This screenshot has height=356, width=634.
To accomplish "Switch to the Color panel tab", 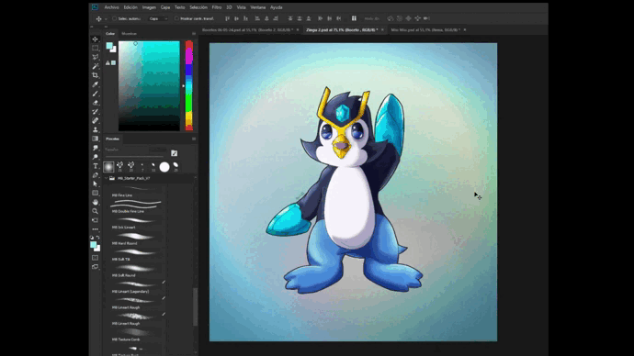I will (110, 34).
